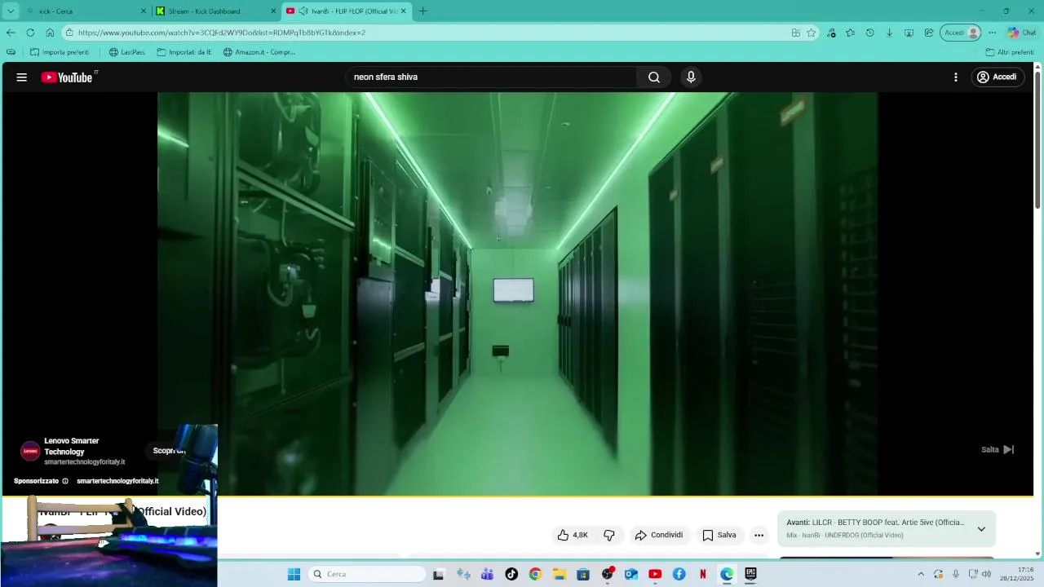Open Importati da IE favorites folder

184,52
